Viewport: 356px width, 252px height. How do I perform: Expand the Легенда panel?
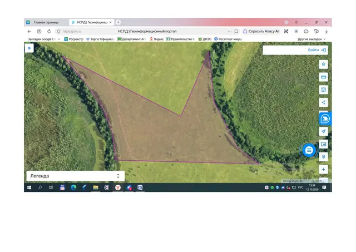pyautogui.click(x=76, y=176)
